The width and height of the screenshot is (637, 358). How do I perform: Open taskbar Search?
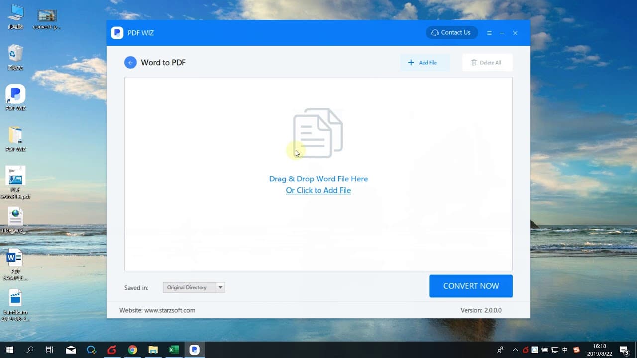tap(30, 350)
